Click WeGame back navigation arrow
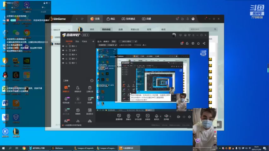 77,19
